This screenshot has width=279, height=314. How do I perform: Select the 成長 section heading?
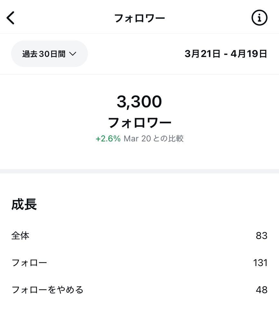[x=24, y=205]
